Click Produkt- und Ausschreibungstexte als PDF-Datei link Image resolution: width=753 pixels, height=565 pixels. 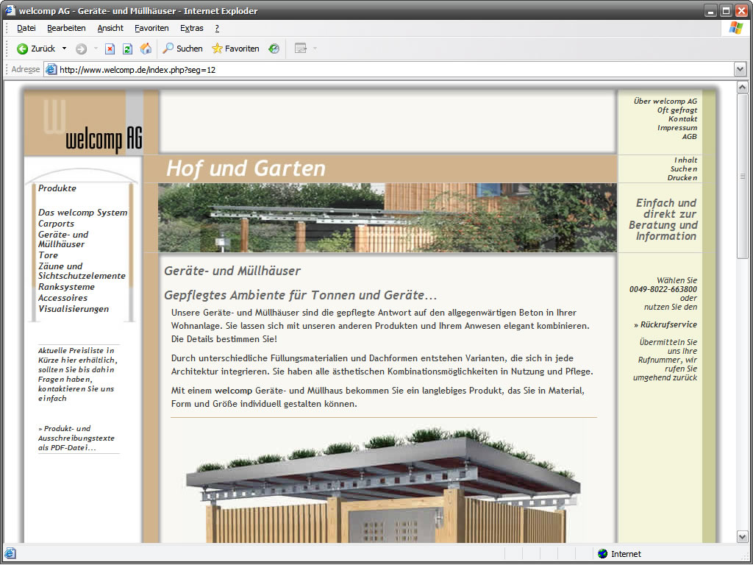tap(76, 438)
